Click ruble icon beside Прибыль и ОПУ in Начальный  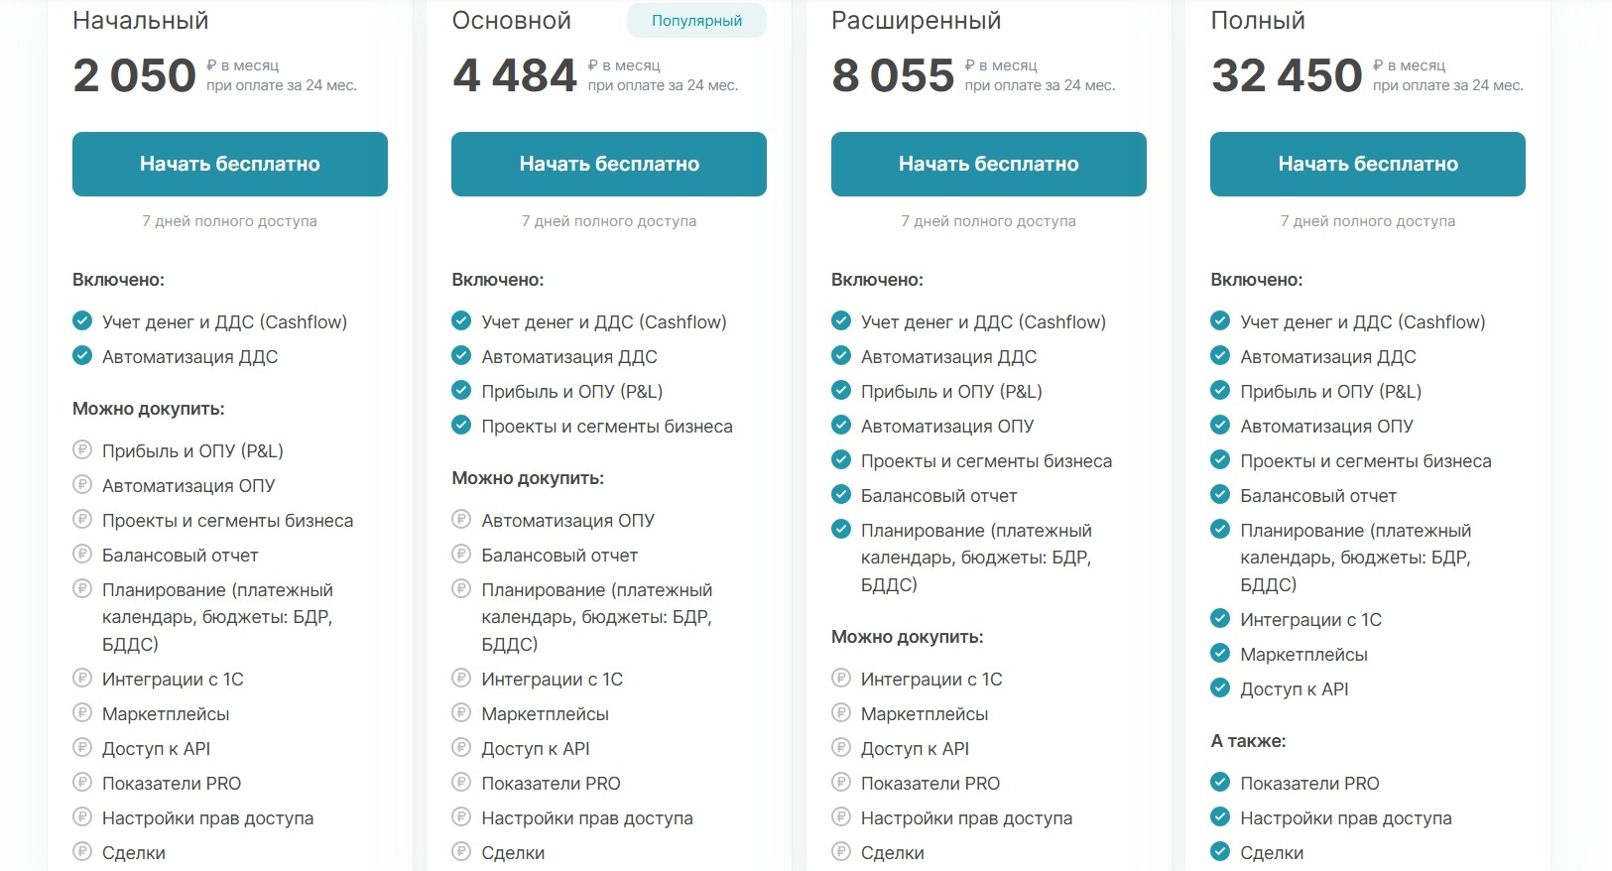tap(82, 450)
